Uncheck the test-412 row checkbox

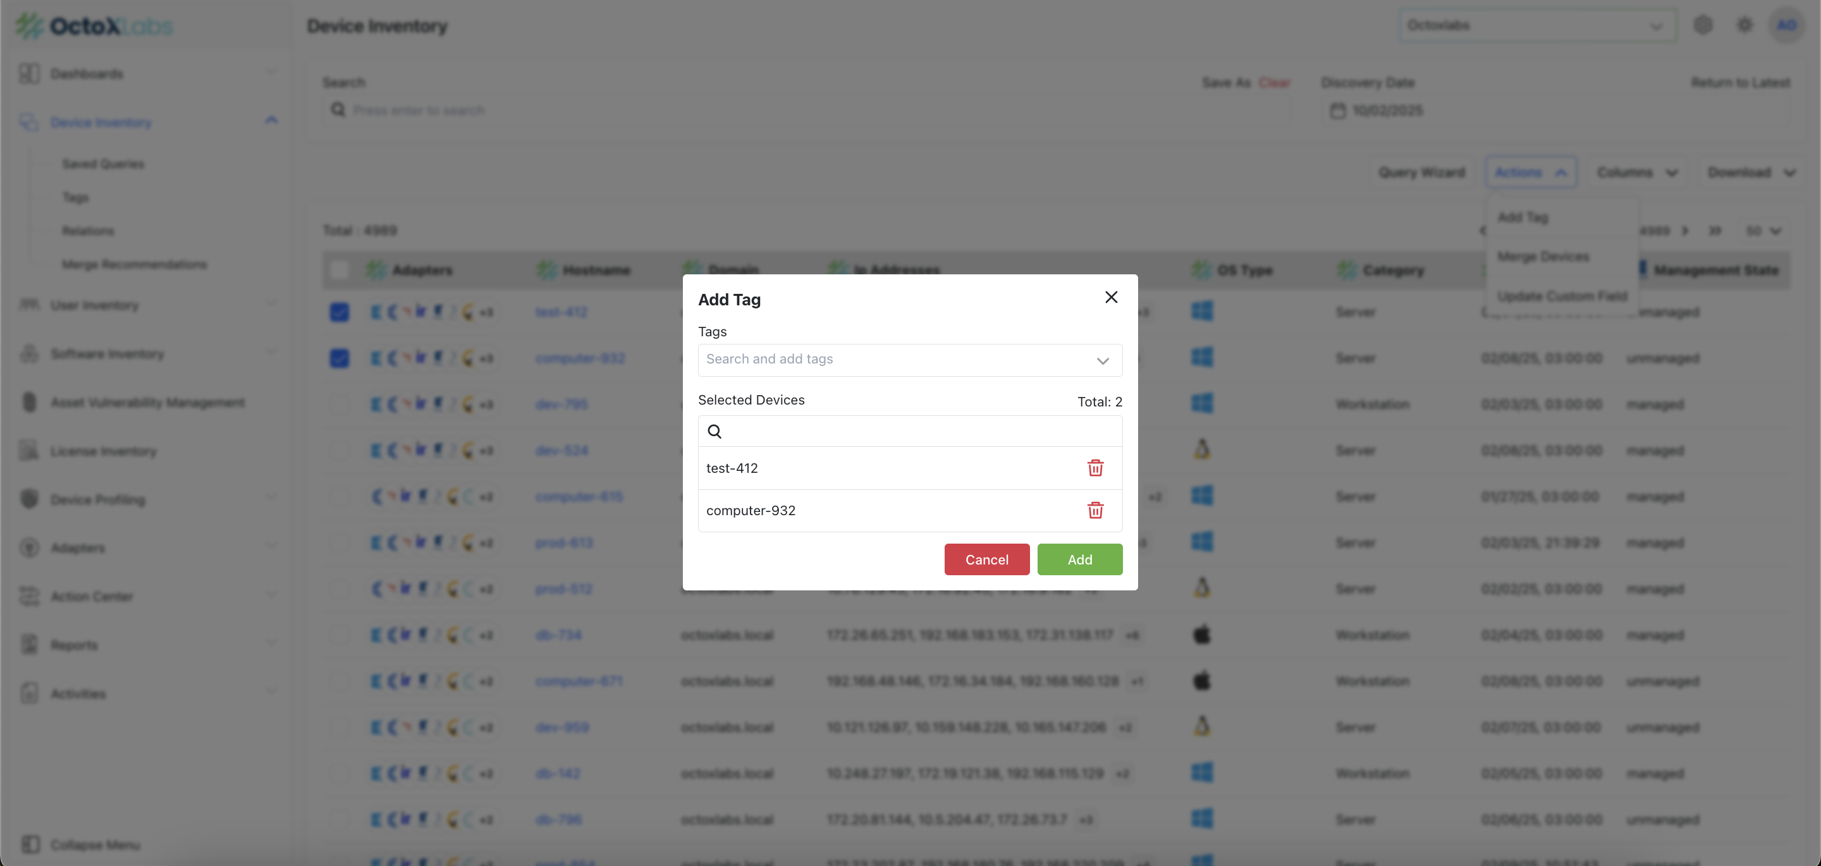coord(340,312)
